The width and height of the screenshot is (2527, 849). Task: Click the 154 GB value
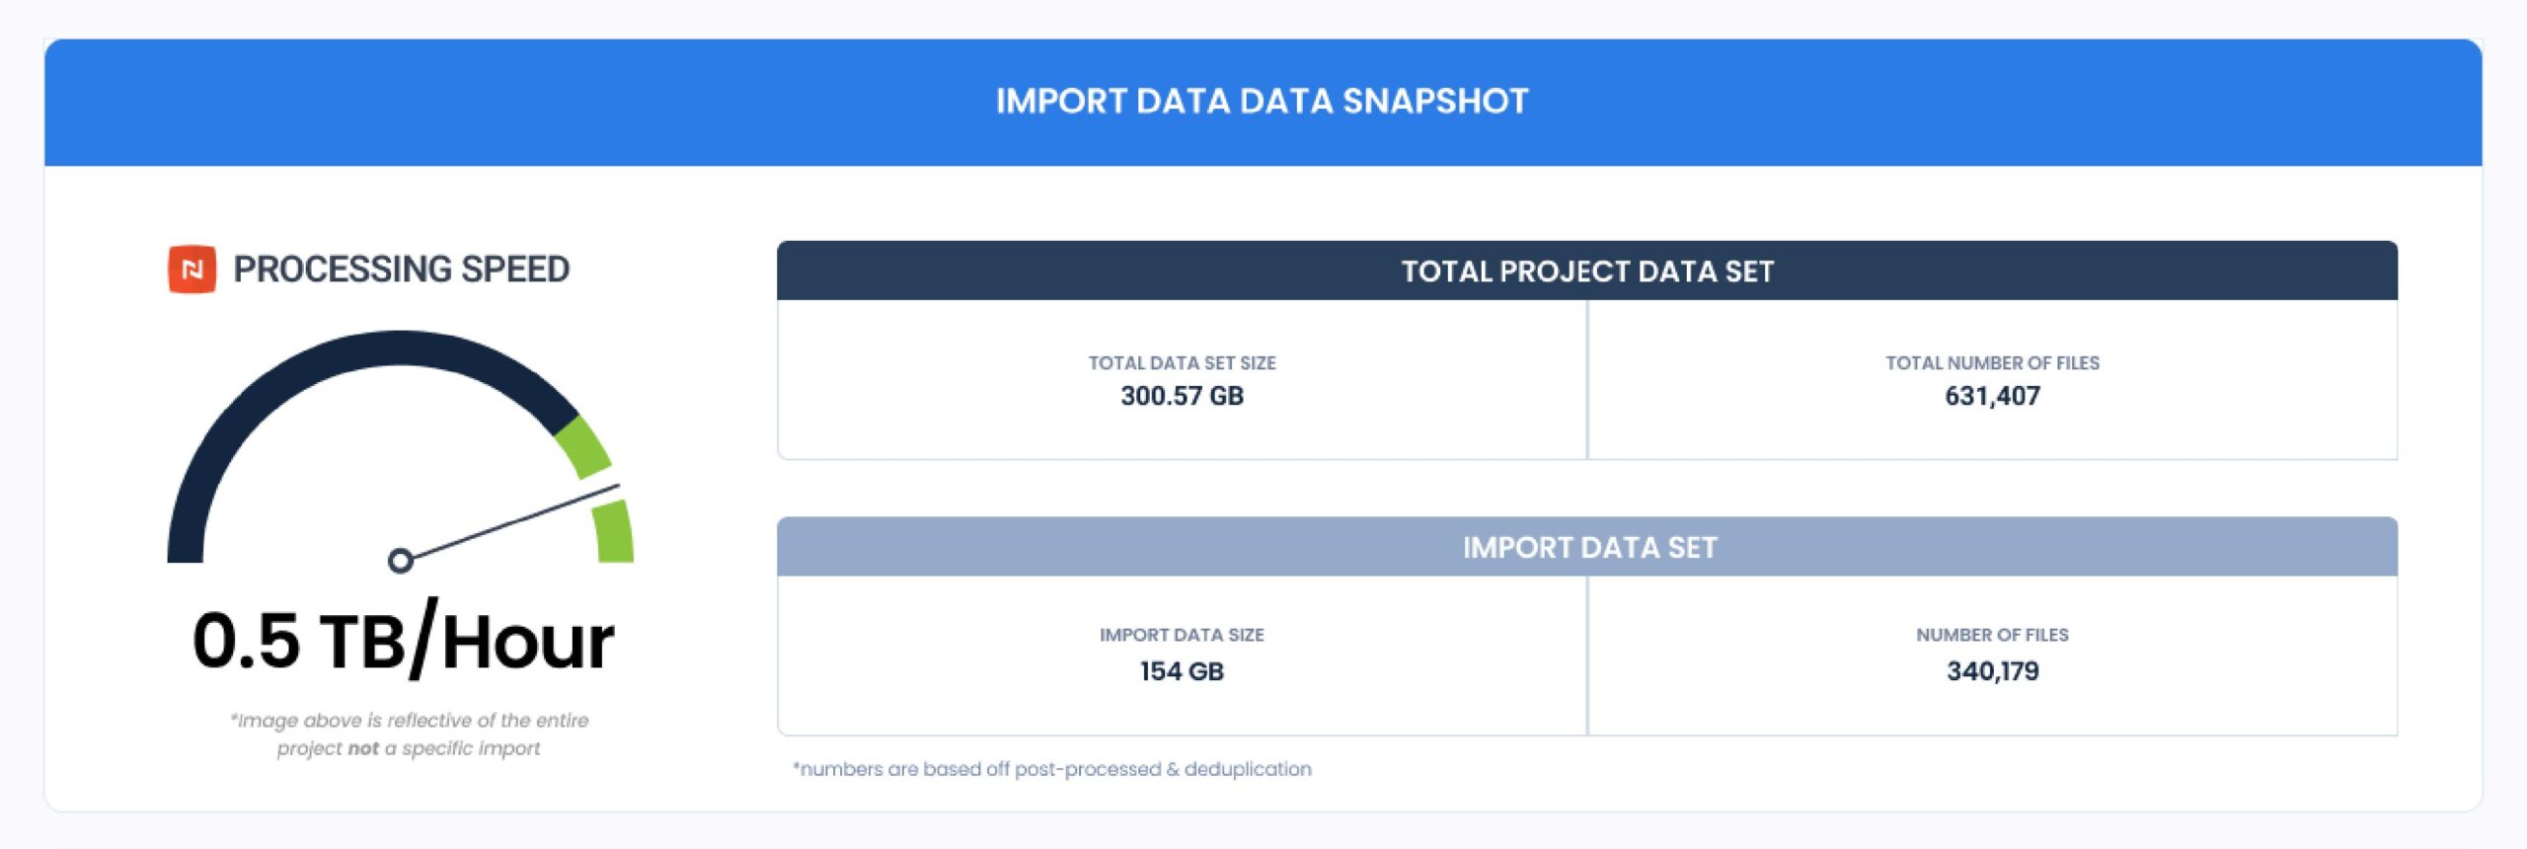(1182, 671)
